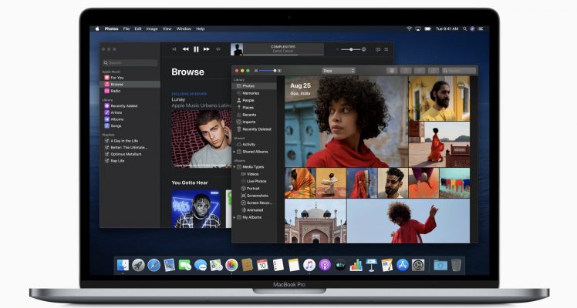
Task: Expand the My Albums folder
Action: [235, 217]
